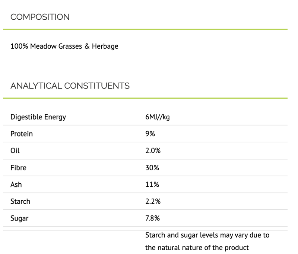Screen dimensions: 298x254
Task: Click the COMPOSITION section heading
Action: pyautogui.click(x=40, y=17)
